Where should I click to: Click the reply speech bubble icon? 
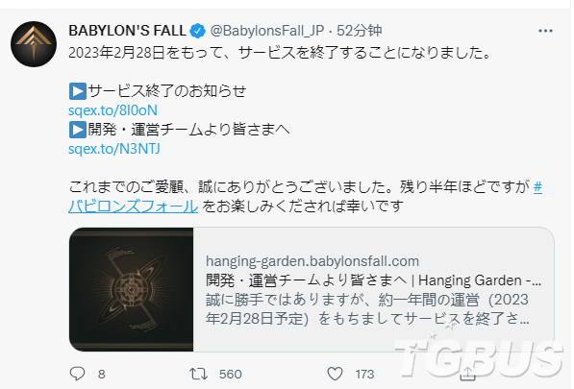tap(77, 374)
